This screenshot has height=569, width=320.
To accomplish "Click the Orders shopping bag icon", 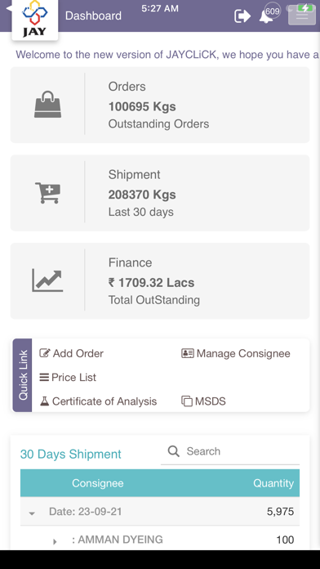I will click(48, 105).
